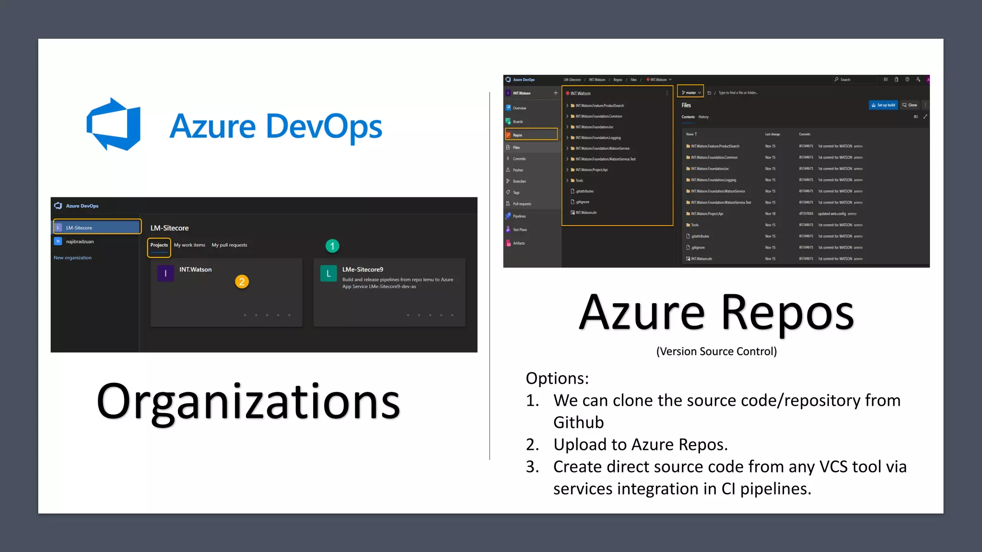Switch to the Contents tab
This screenshot has height=552, width=982.
tap(688, 117)
